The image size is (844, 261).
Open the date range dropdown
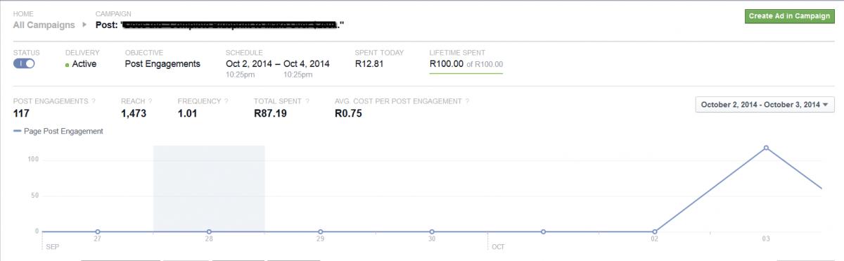tap(765, 105)
